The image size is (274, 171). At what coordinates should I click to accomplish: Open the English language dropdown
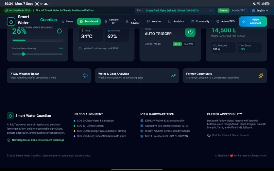point(260,11)
